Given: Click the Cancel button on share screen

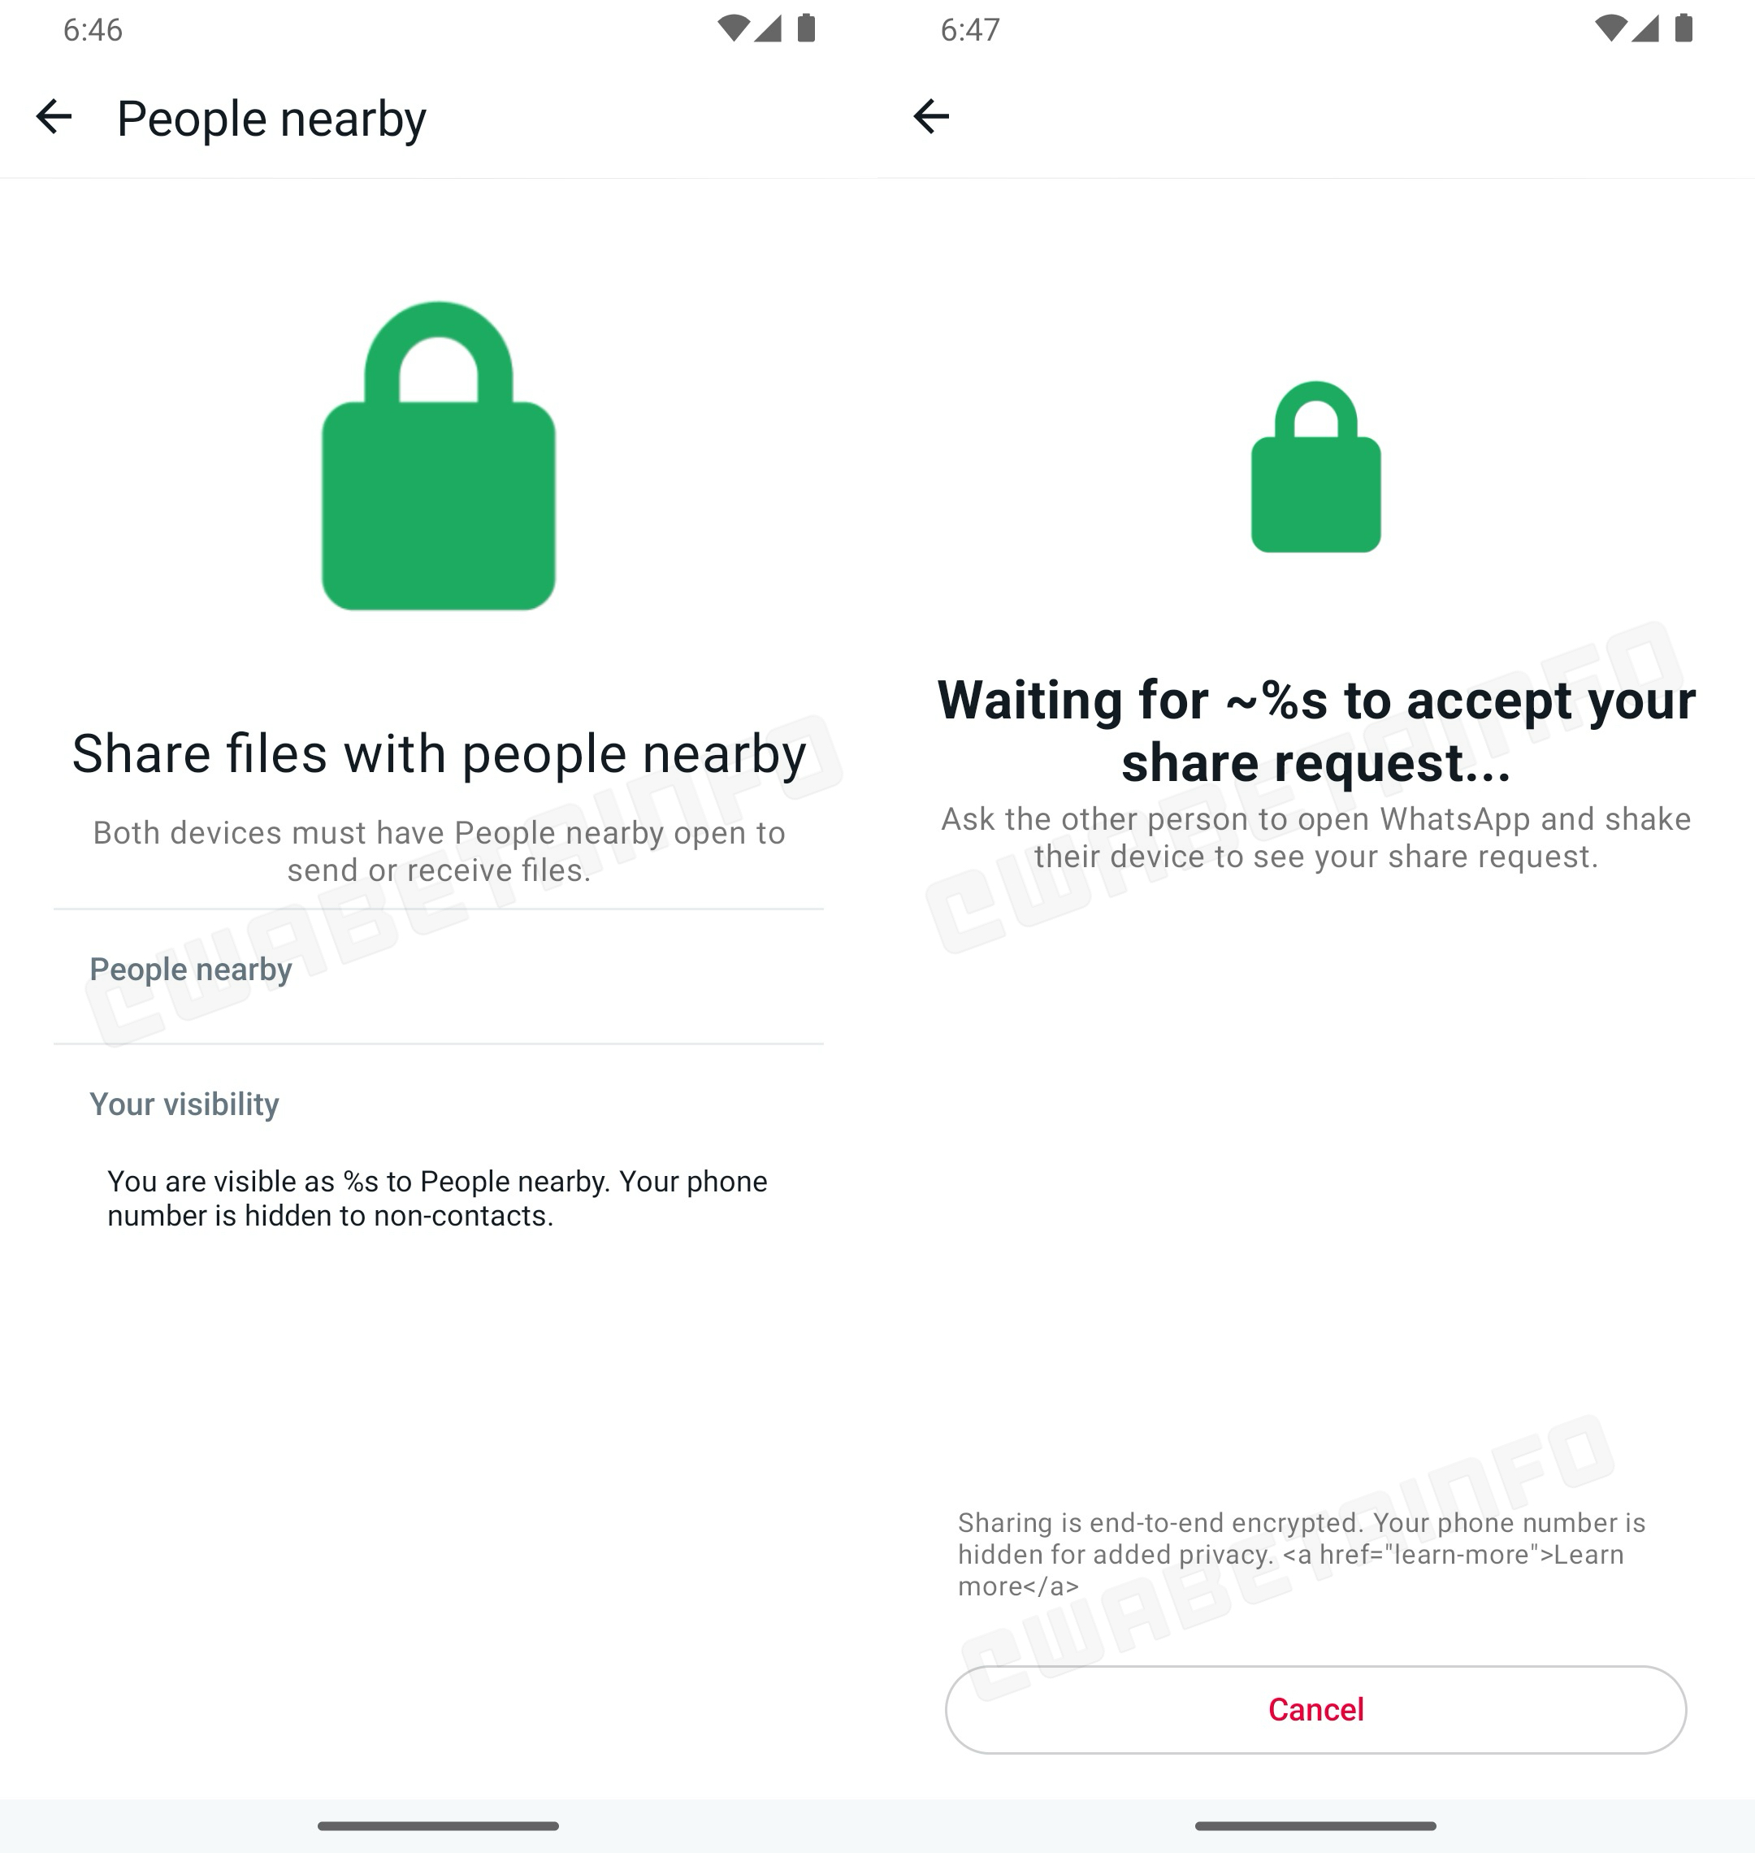Looking at the screenshot, I should pos(1315,1709).
